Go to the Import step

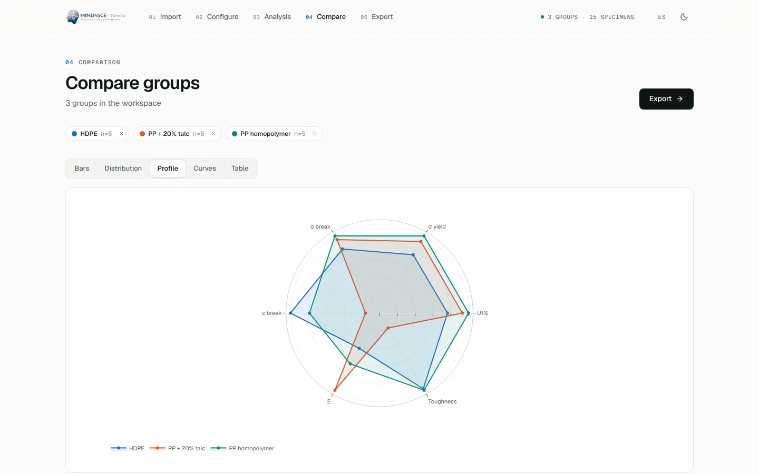coord(165,17)
